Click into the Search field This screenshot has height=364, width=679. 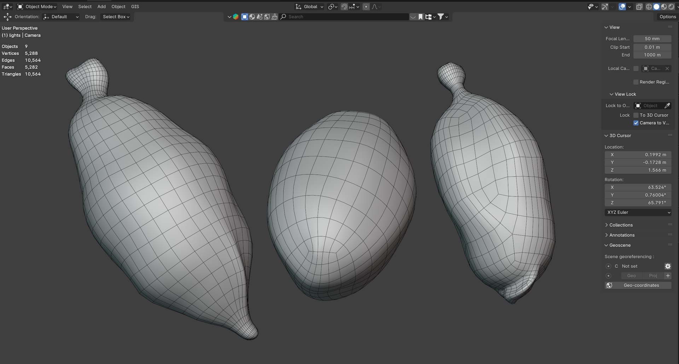[344, 17]
